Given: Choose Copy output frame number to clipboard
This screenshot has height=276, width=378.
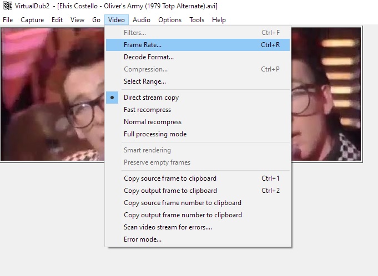Looking at the screenshot, I should pyautogui.click(x=198, y=215).
